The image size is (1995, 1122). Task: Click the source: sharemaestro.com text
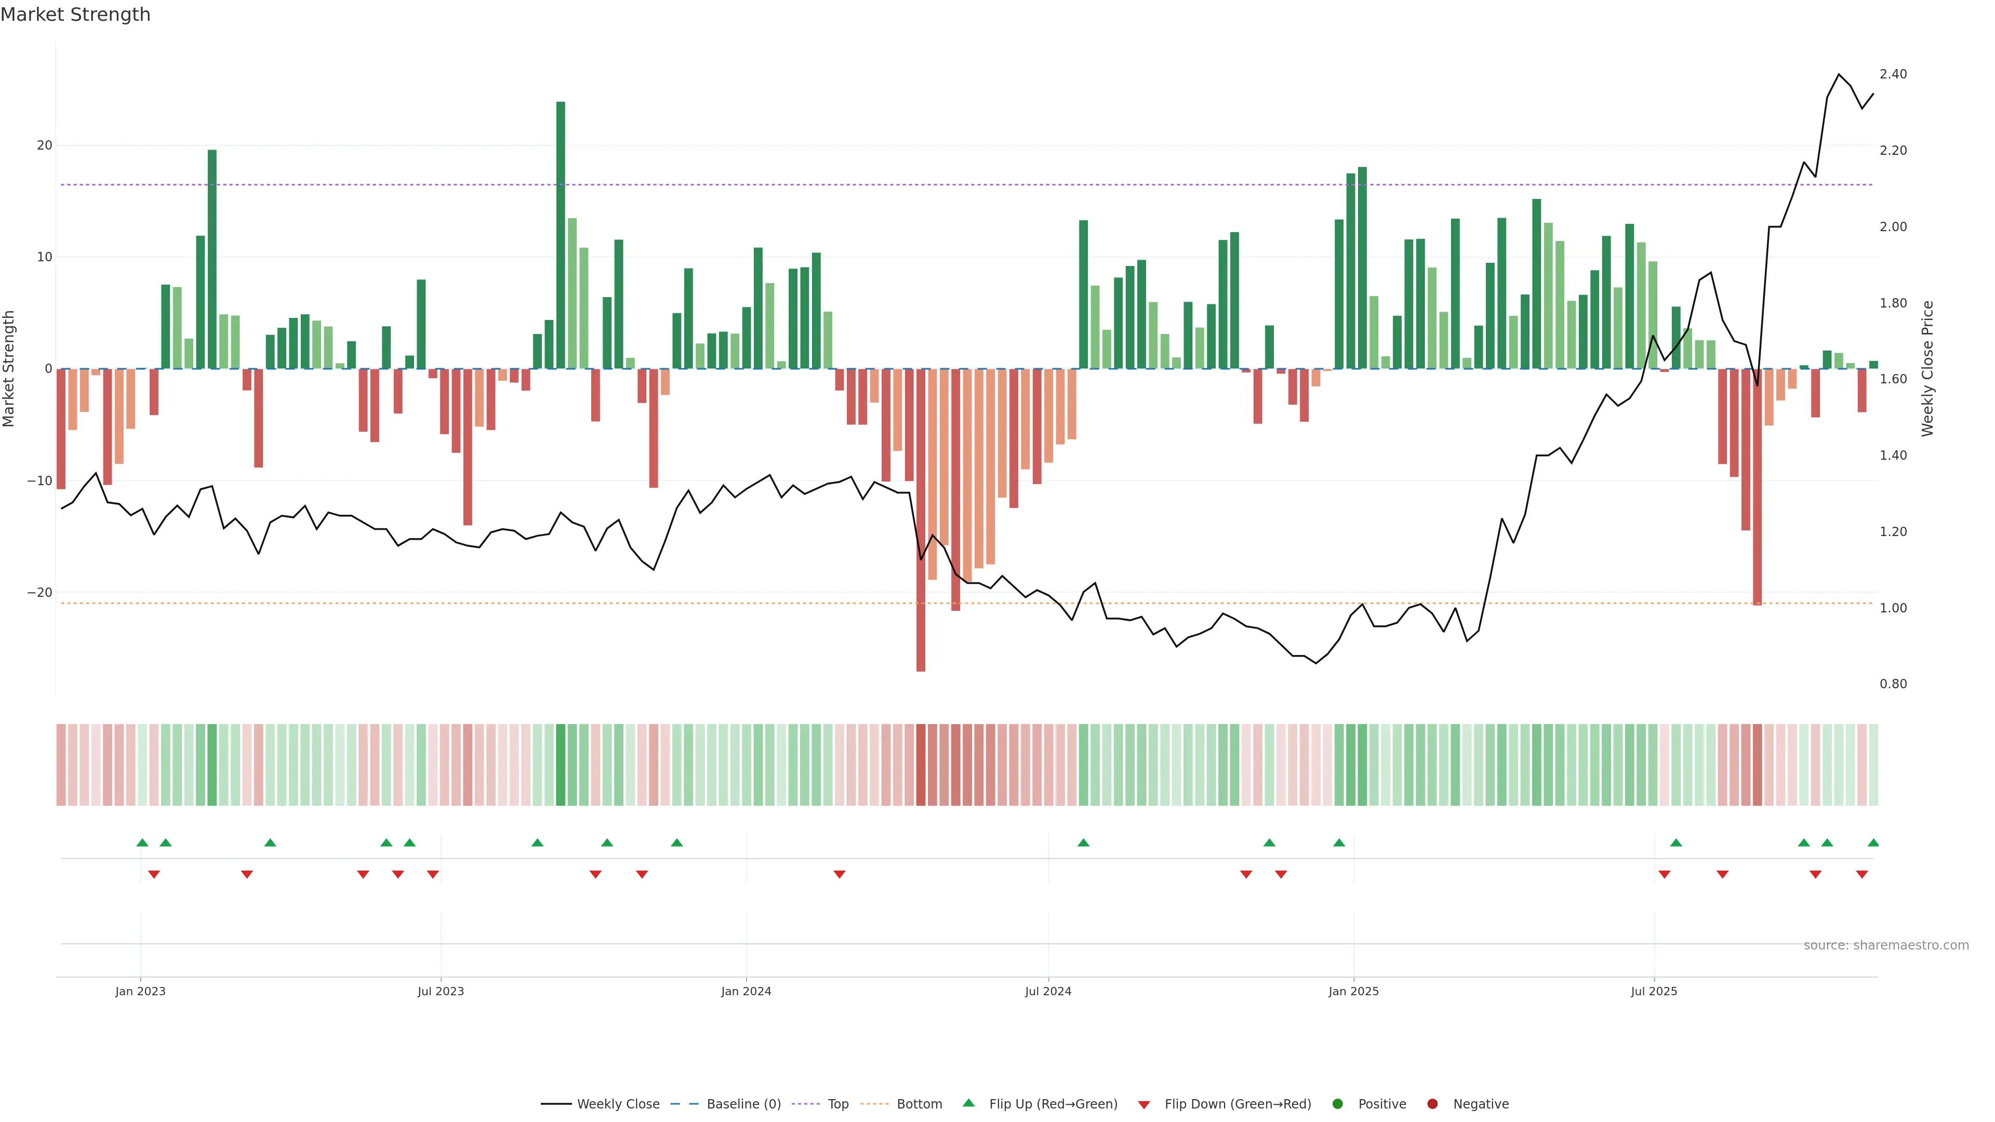click(1886, 945)
